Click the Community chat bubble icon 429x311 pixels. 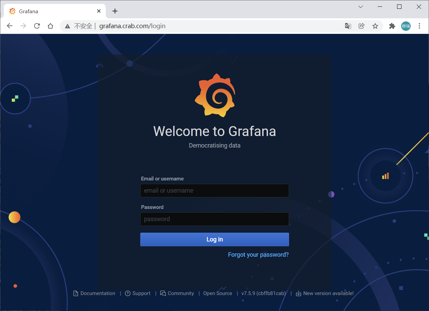coord(163,293)
